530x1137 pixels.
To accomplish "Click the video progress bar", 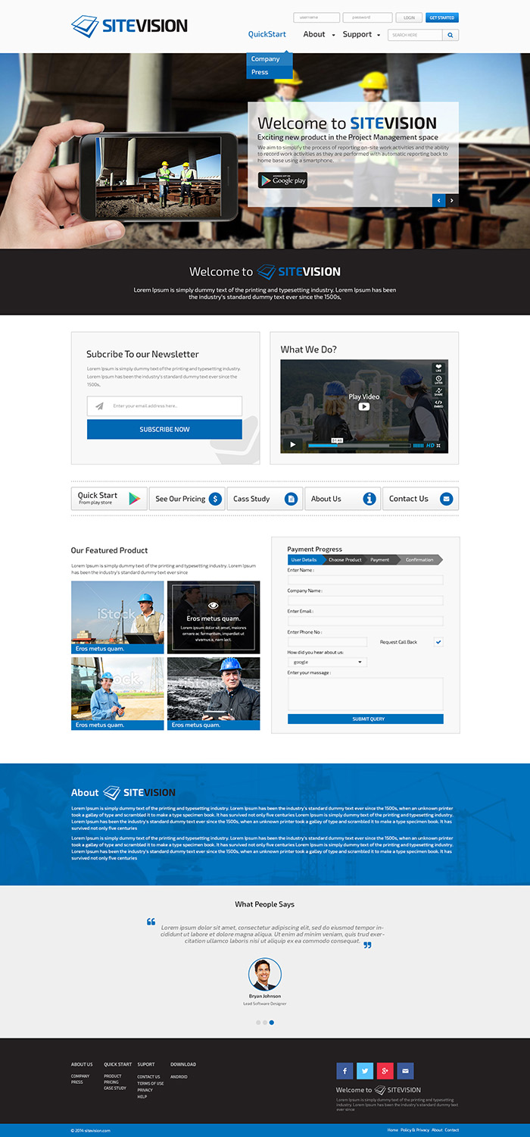I will [358, 446].
